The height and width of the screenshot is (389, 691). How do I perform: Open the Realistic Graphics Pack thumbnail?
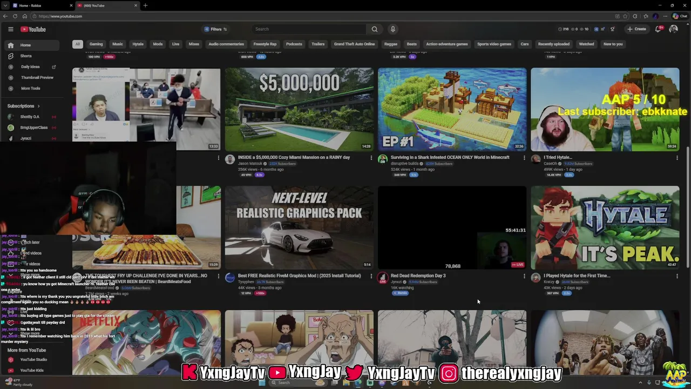(x=299, y=227)
